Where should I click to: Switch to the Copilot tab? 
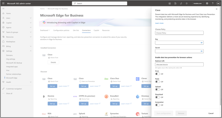(96, 30)
